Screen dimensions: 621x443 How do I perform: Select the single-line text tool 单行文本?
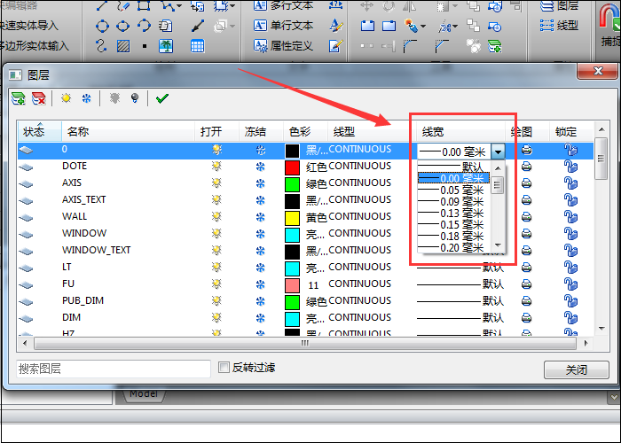(283, 26)
